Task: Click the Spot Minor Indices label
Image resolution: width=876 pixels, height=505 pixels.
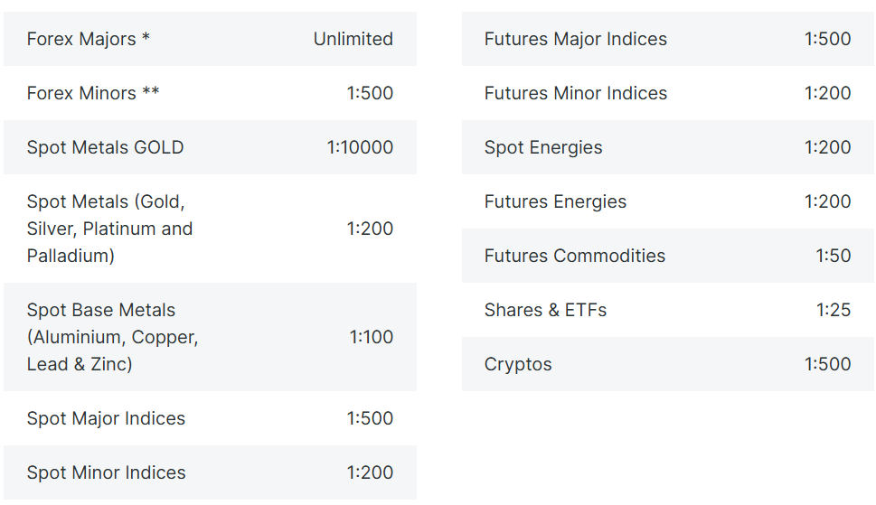Action: pos(106,472)
